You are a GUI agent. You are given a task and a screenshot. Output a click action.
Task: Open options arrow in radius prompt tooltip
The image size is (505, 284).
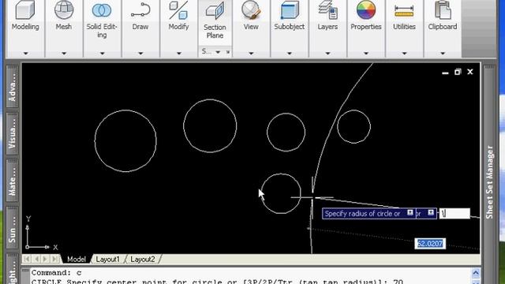click(410, 212)
